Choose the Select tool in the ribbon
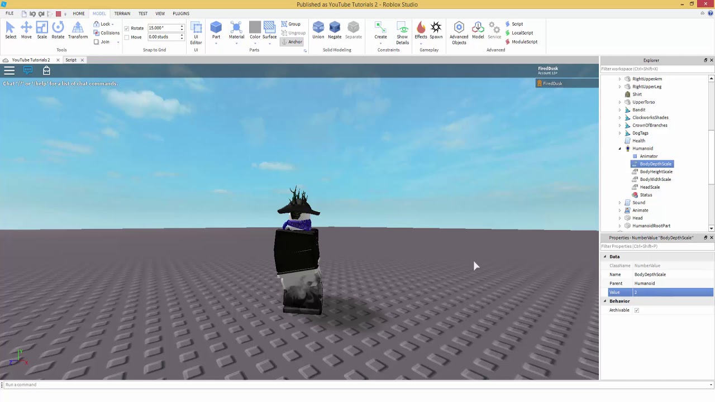 [x=10, y=31]
